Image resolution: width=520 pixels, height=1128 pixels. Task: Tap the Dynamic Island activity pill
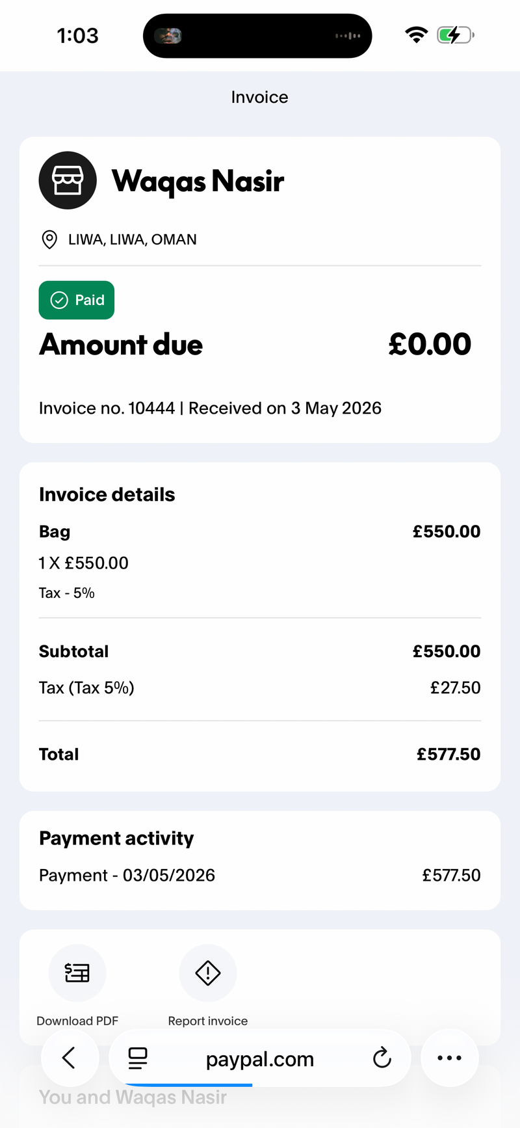[257, 36]
